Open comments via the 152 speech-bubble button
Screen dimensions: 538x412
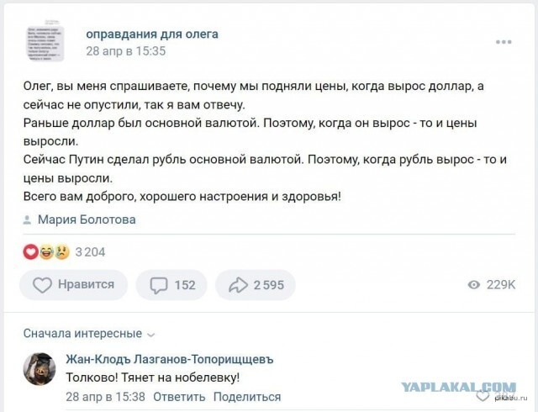[x=171, y=285]
